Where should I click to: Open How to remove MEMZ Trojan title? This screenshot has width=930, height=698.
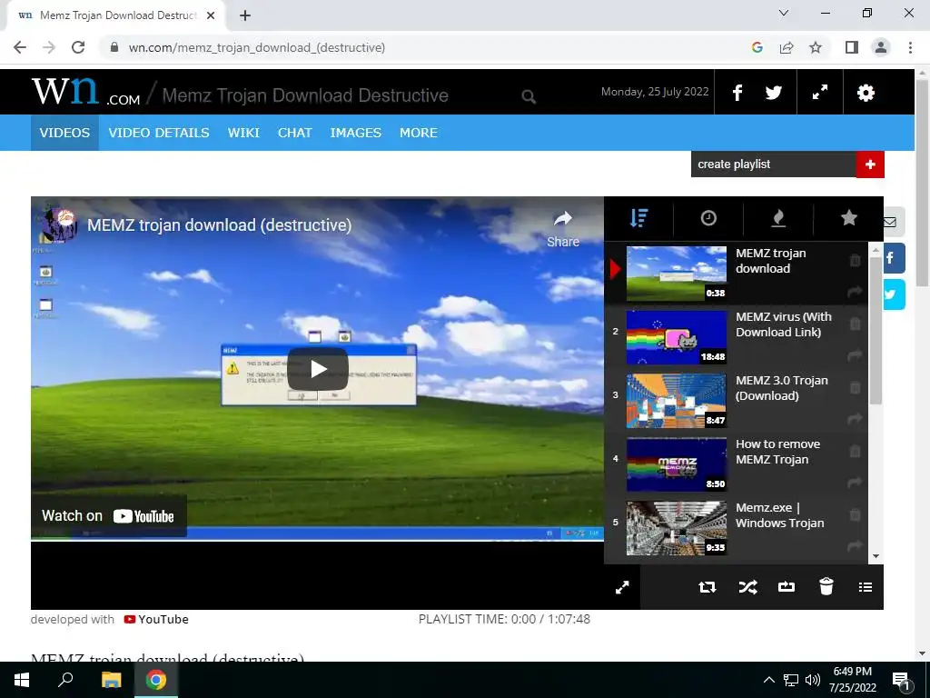pos(777,452)
